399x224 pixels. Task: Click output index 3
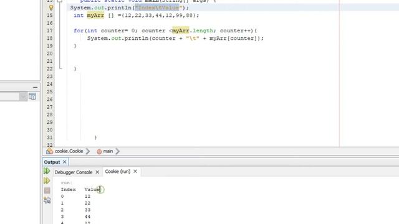point(62,217)
